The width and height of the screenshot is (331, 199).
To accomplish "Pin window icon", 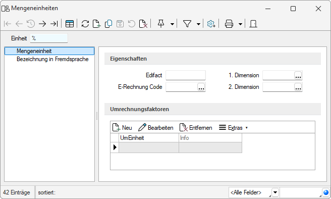I will click(x=161, y=24).
